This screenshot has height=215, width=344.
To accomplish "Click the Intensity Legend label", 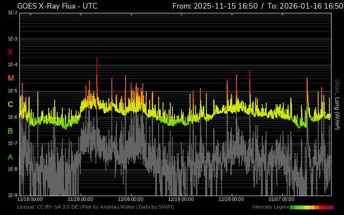I will 270,207.
